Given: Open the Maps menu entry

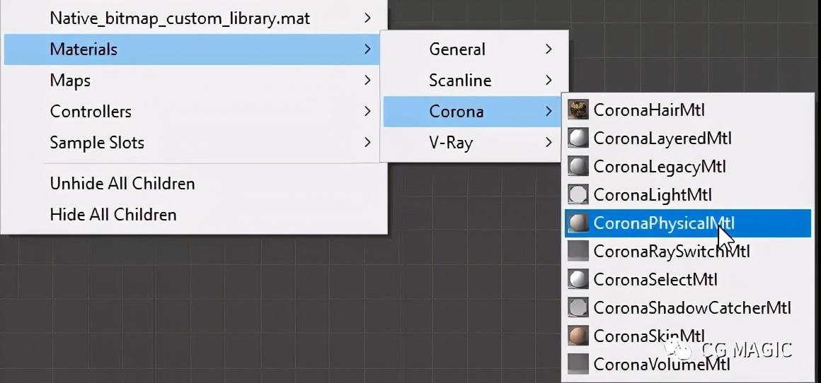Looking at the screenshot, I should 192,81.
